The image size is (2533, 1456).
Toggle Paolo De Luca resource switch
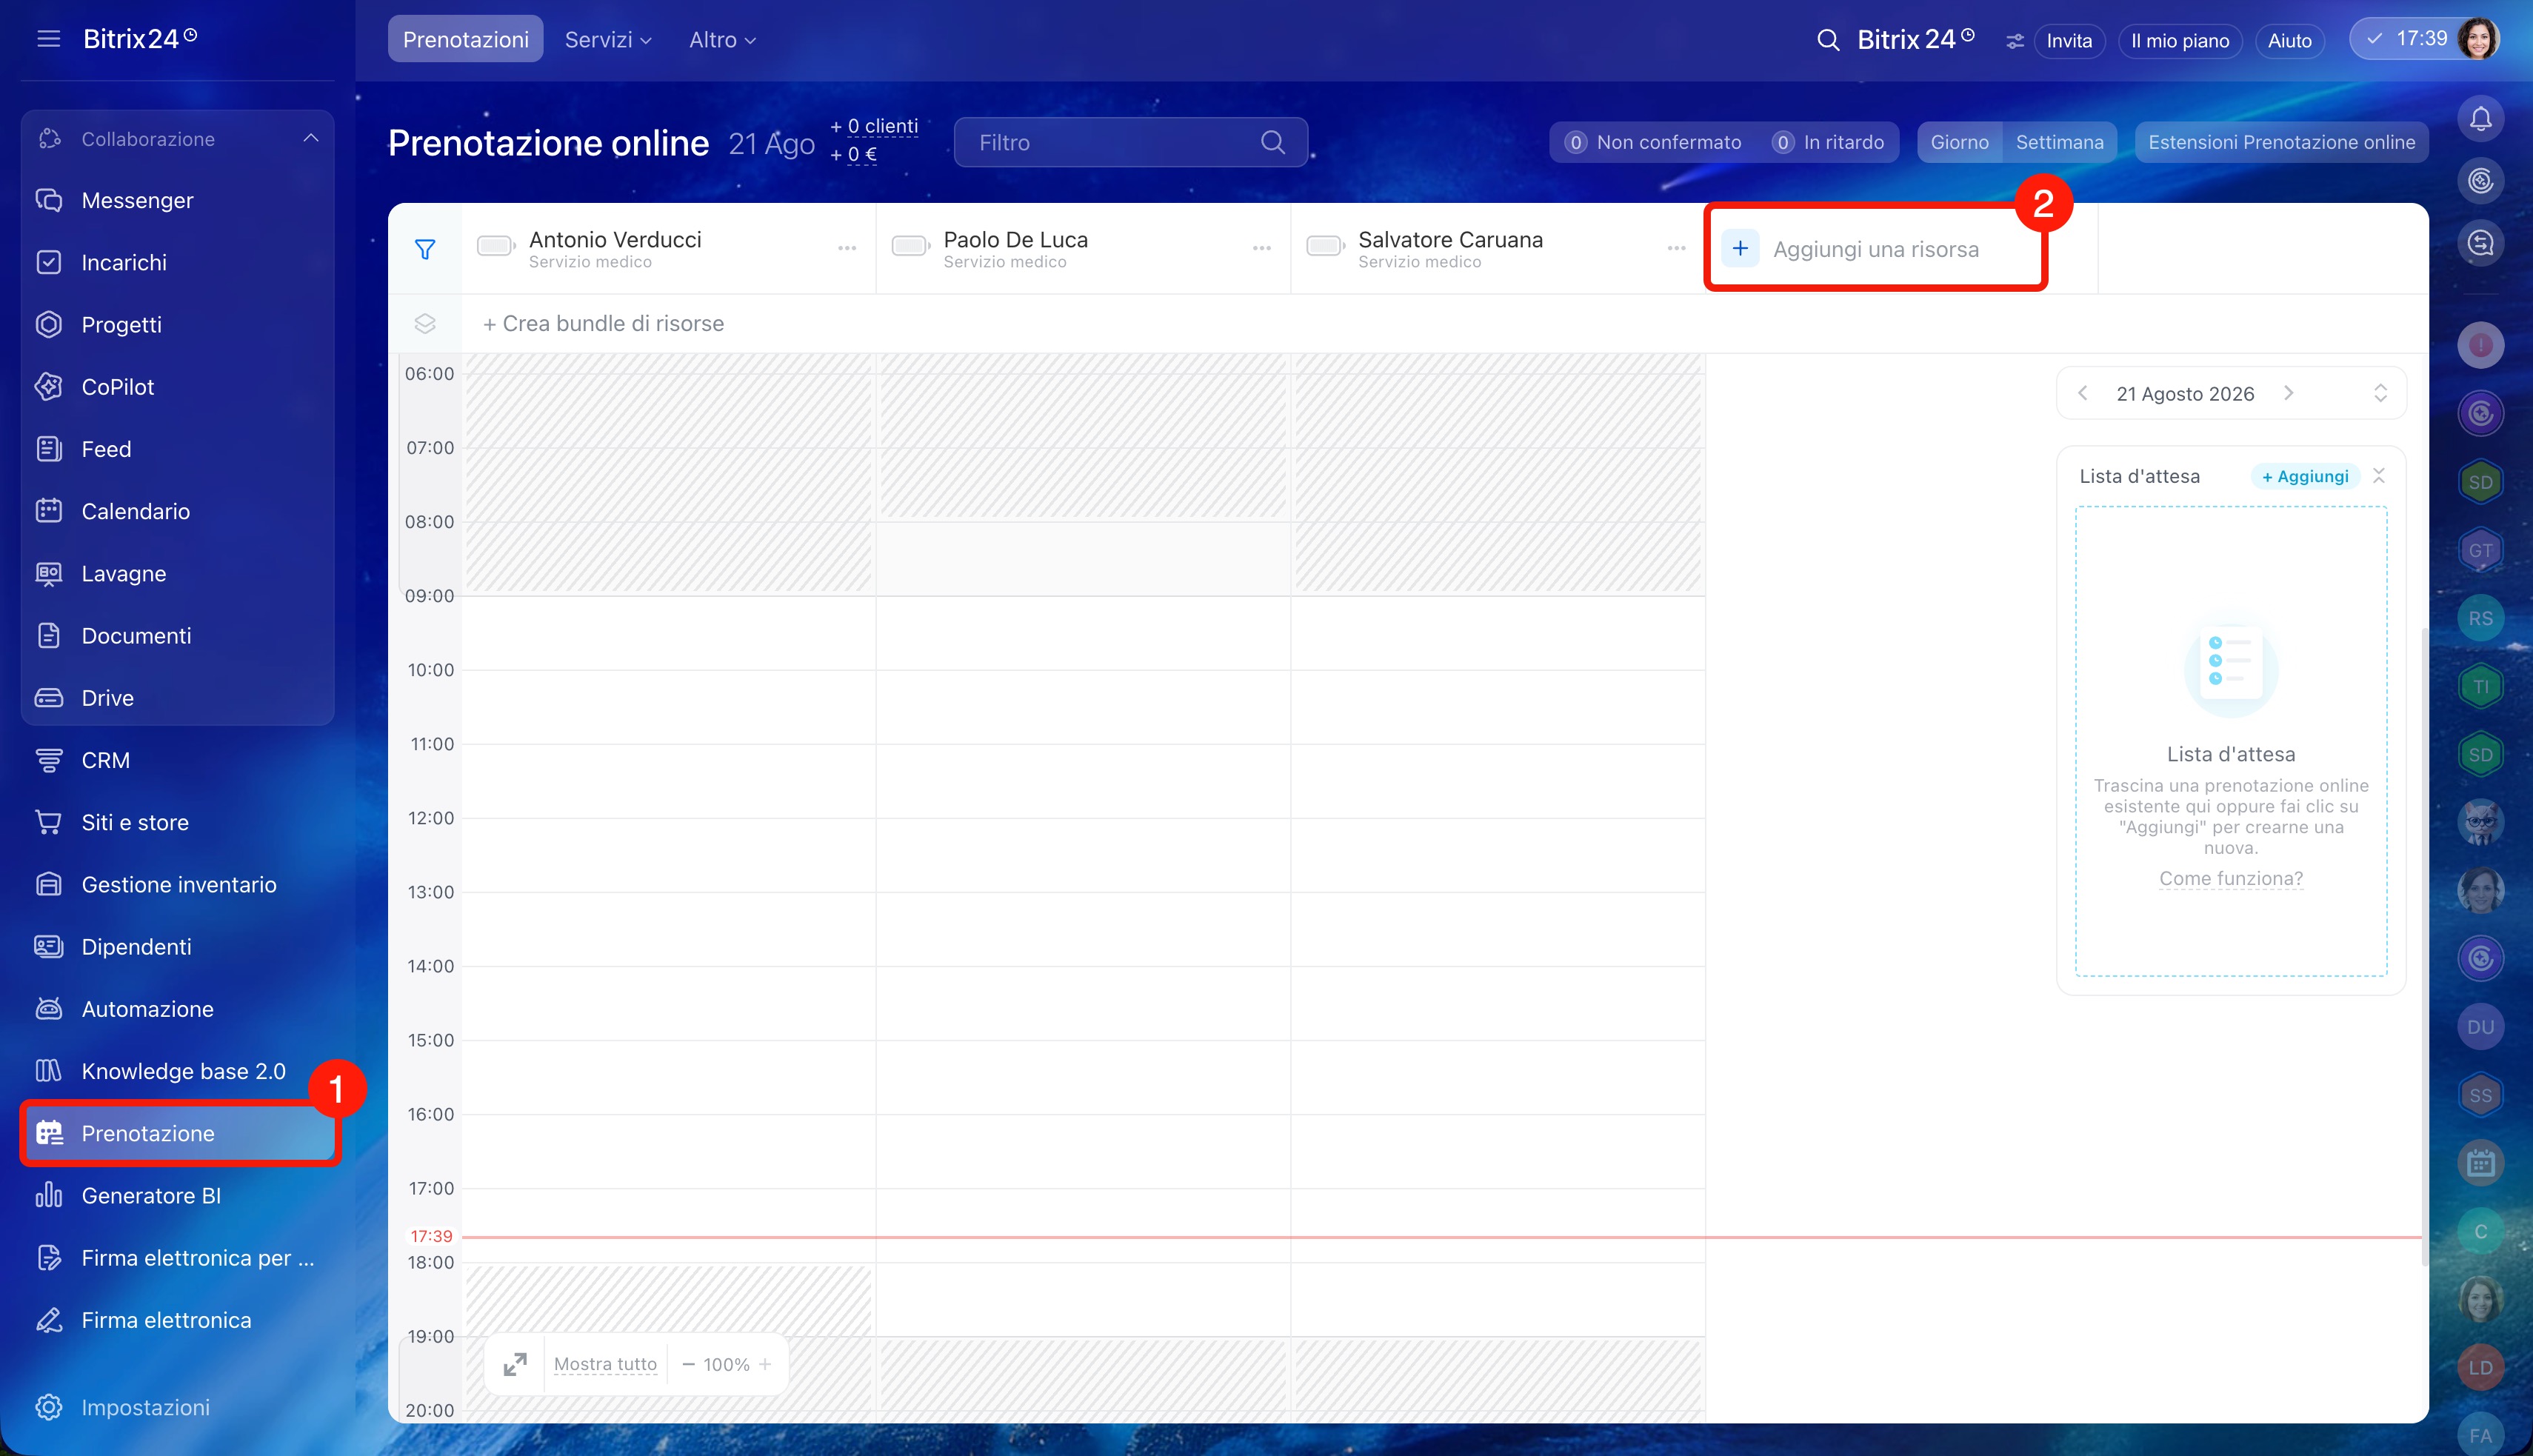pyautogui.click(x=911, y=246)
